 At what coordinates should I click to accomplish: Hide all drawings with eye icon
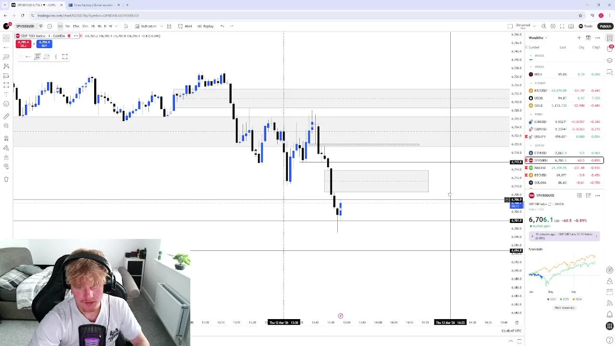pos(6,166)
